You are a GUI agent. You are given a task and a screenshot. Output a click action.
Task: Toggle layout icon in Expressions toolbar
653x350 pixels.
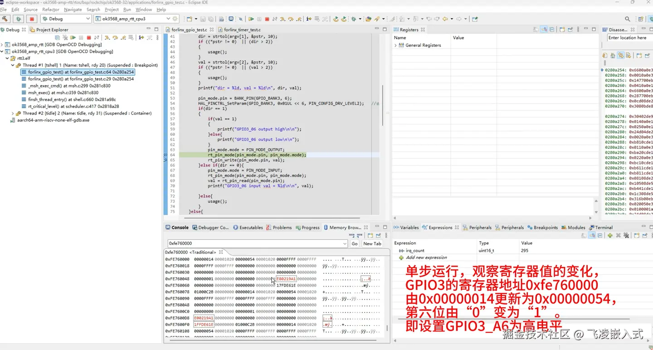(x=592, y=235)
